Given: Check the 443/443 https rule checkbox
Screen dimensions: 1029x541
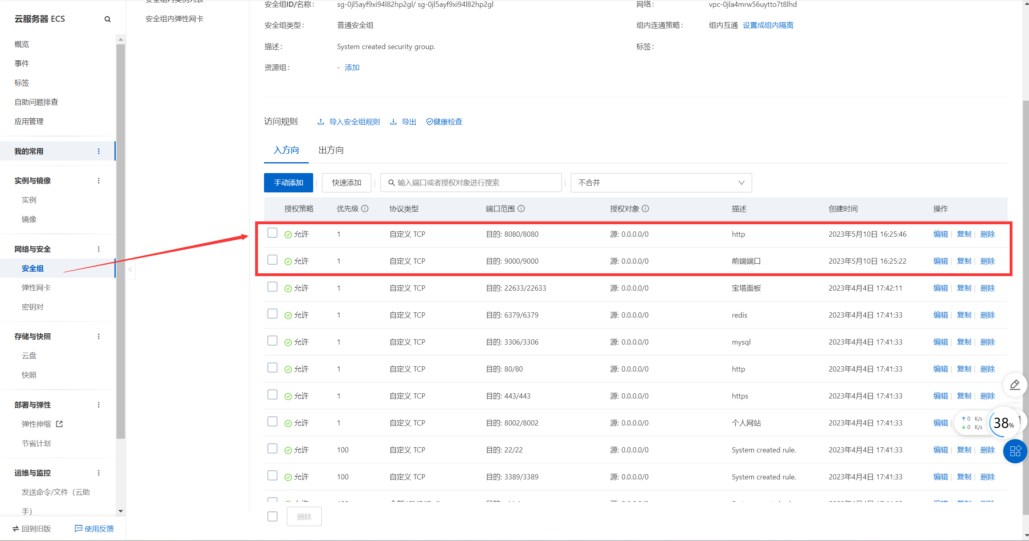Looking at the screenshot, I should (x=272, y=395).
